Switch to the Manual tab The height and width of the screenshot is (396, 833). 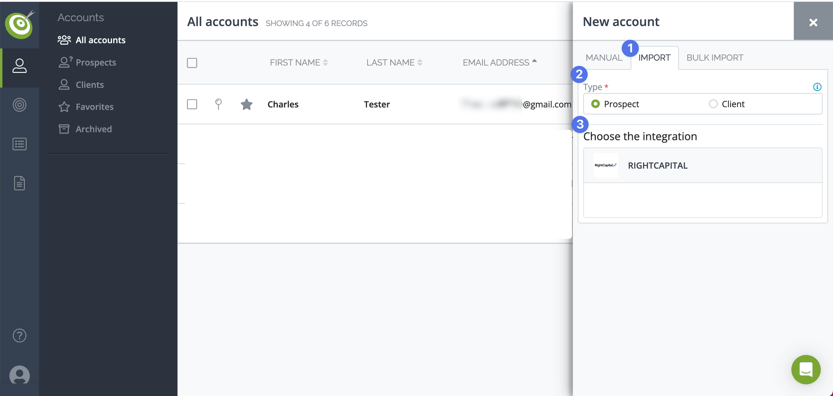(603, 58)
